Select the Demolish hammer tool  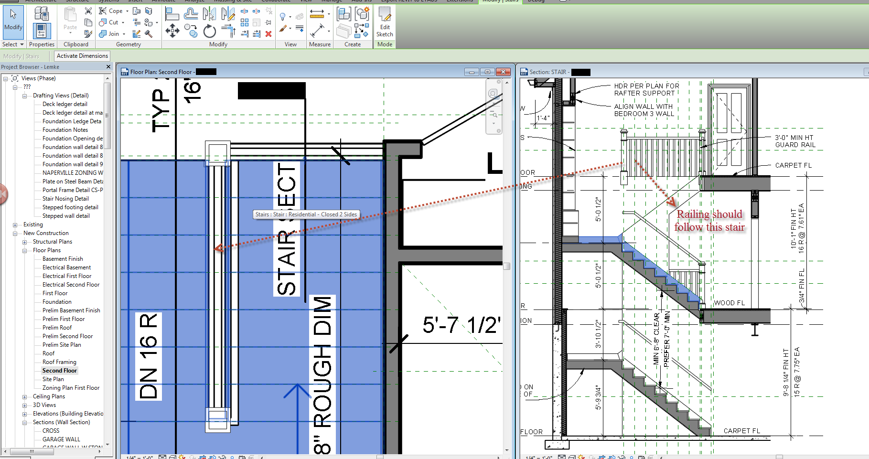tap(149, 34)
